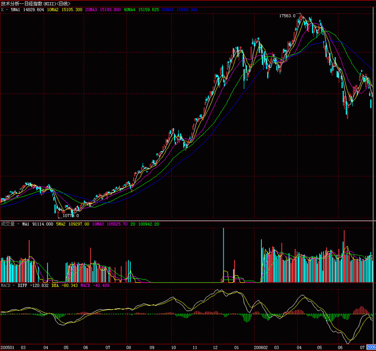Click the month 09 marker on time axis
The image size is (376, 351).
click(152, 347)
